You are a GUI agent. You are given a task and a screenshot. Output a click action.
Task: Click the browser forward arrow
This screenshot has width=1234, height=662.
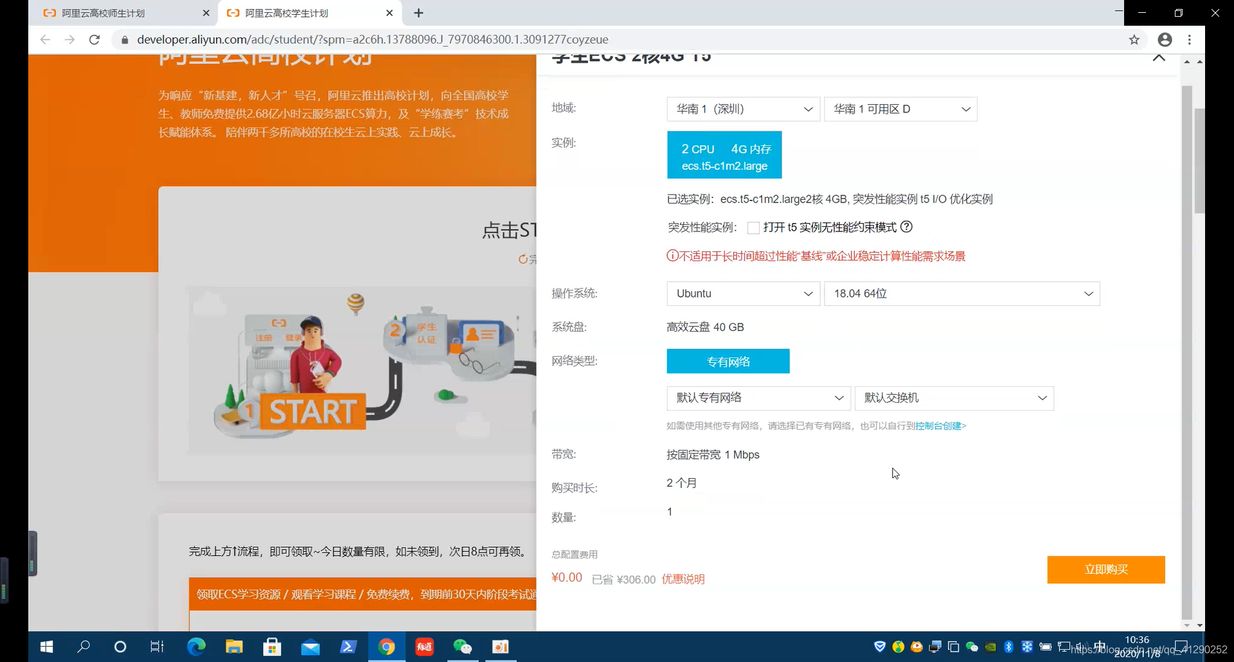pos(69,40)
